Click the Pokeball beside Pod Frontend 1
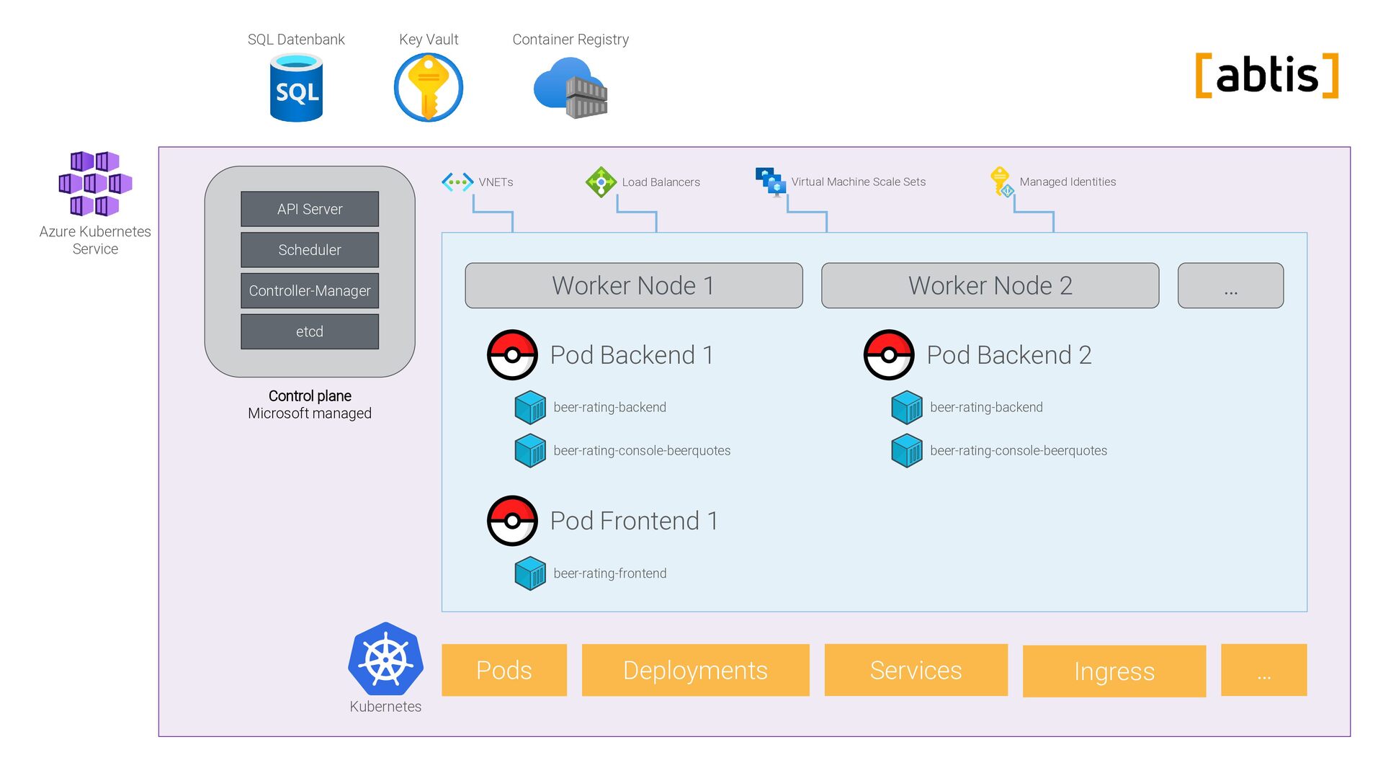The image size is (1383, 778). [x=512, y=521]
